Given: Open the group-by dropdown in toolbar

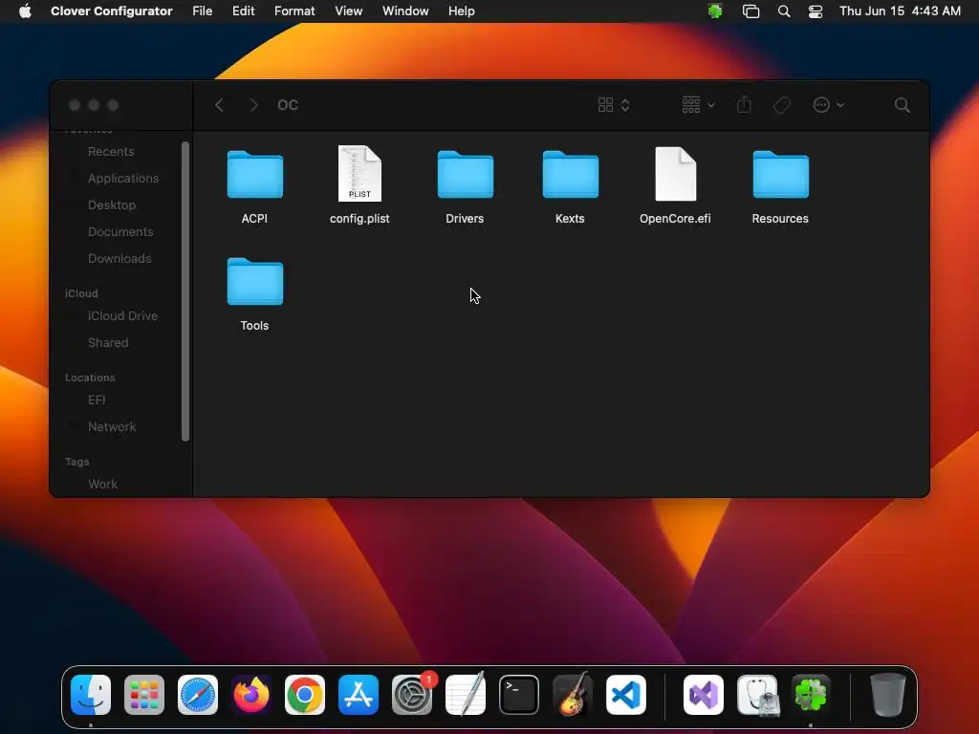Looking at the screenshot, I should point(698,105).
